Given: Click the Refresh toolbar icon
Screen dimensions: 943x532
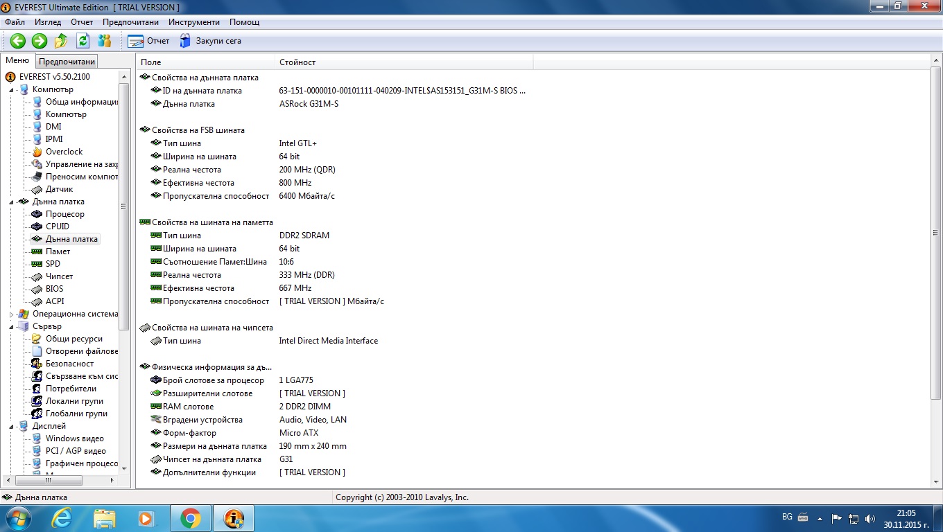Looking at the screenshot, I should [83, 41].
